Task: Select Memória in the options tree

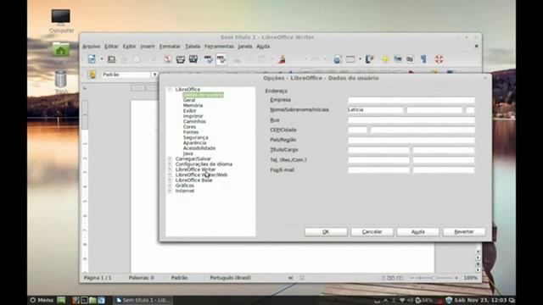Action: [x=193, y=105]
